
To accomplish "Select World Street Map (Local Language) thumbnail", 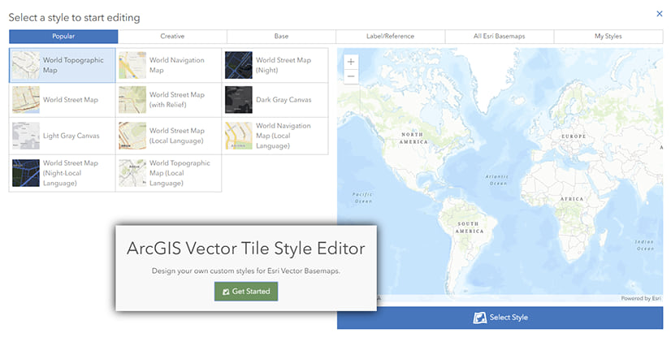I will (132, 136).
